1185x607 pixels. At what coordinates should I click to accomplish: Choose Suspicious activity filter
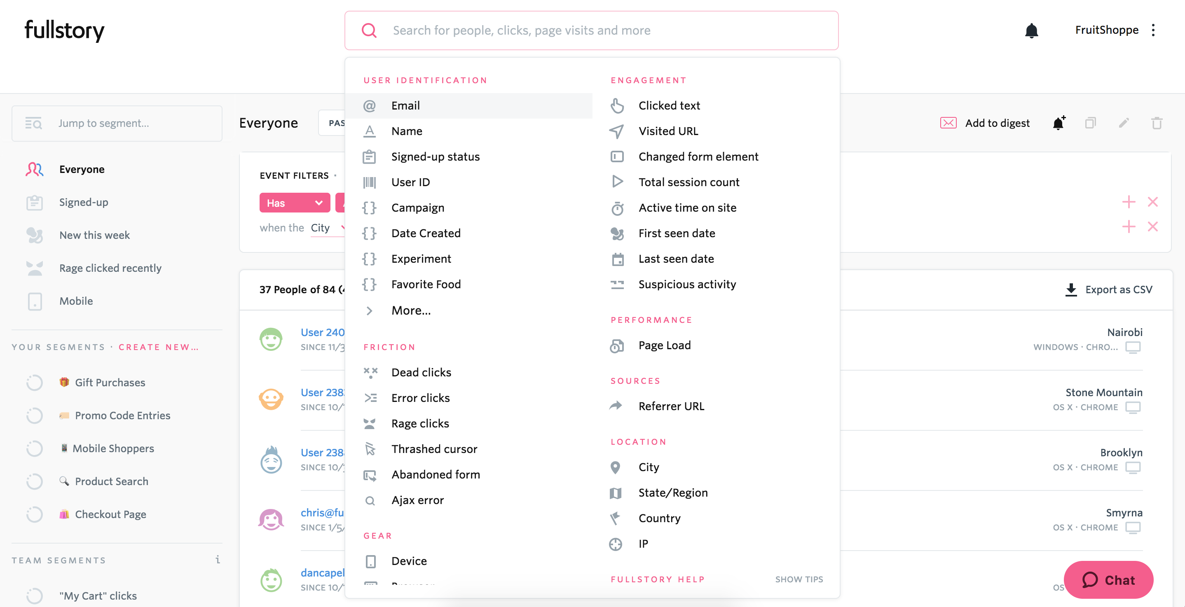[x=716, y=284]
